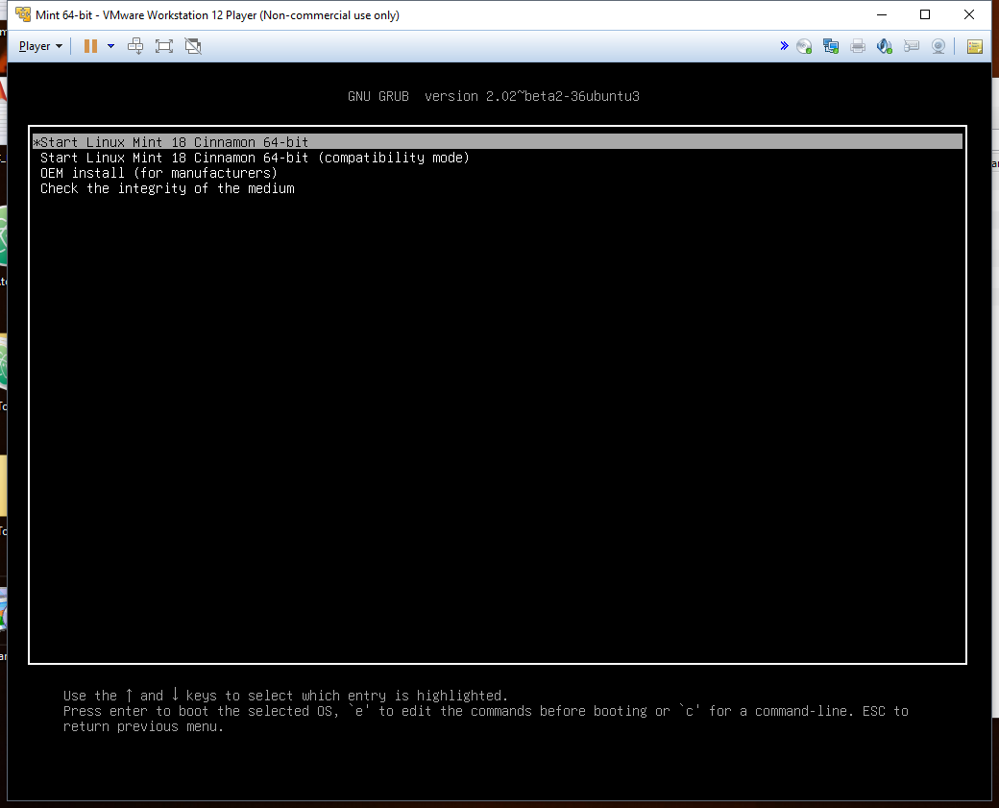
Task: Enter full screen mode
Action: pos(164,46)
